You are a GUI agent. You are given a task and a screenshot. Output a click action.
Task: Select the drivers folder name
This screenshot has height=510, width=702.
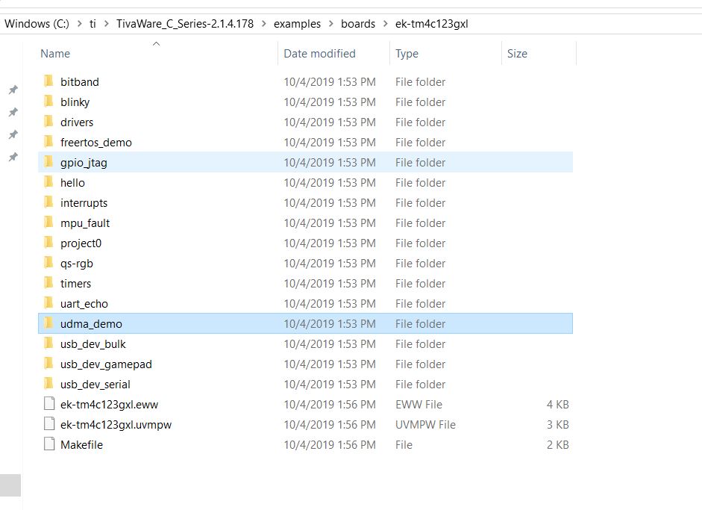(x=77, y=122)
